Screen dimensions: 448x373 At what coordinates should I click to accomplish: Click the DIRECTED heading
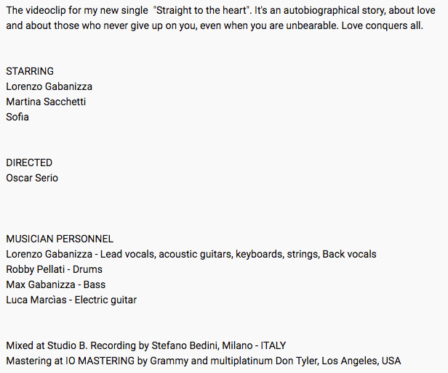click(x=29, y=163)
